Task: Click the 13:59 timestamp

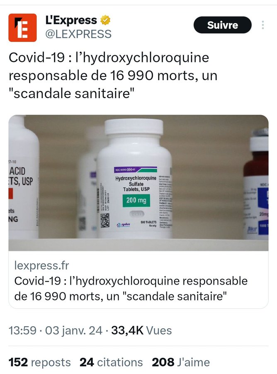Action: [23, 331]
